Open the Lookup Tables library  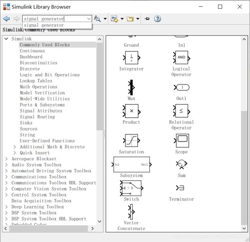[36, 81]
